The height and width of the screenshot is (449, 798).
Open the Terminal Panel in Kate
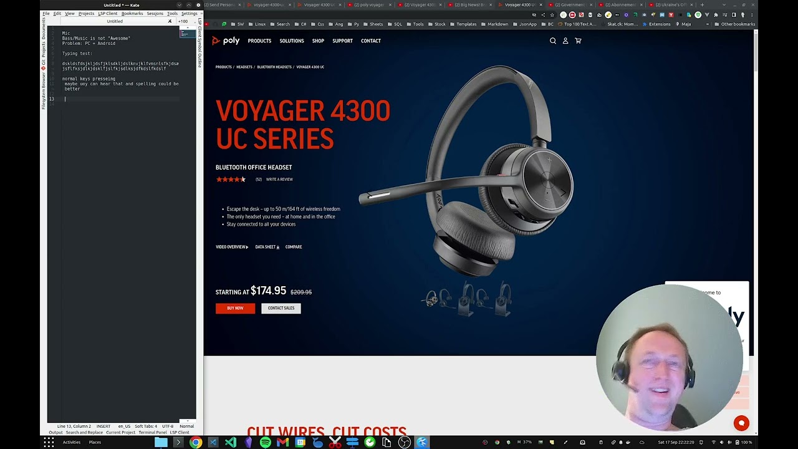153,432
